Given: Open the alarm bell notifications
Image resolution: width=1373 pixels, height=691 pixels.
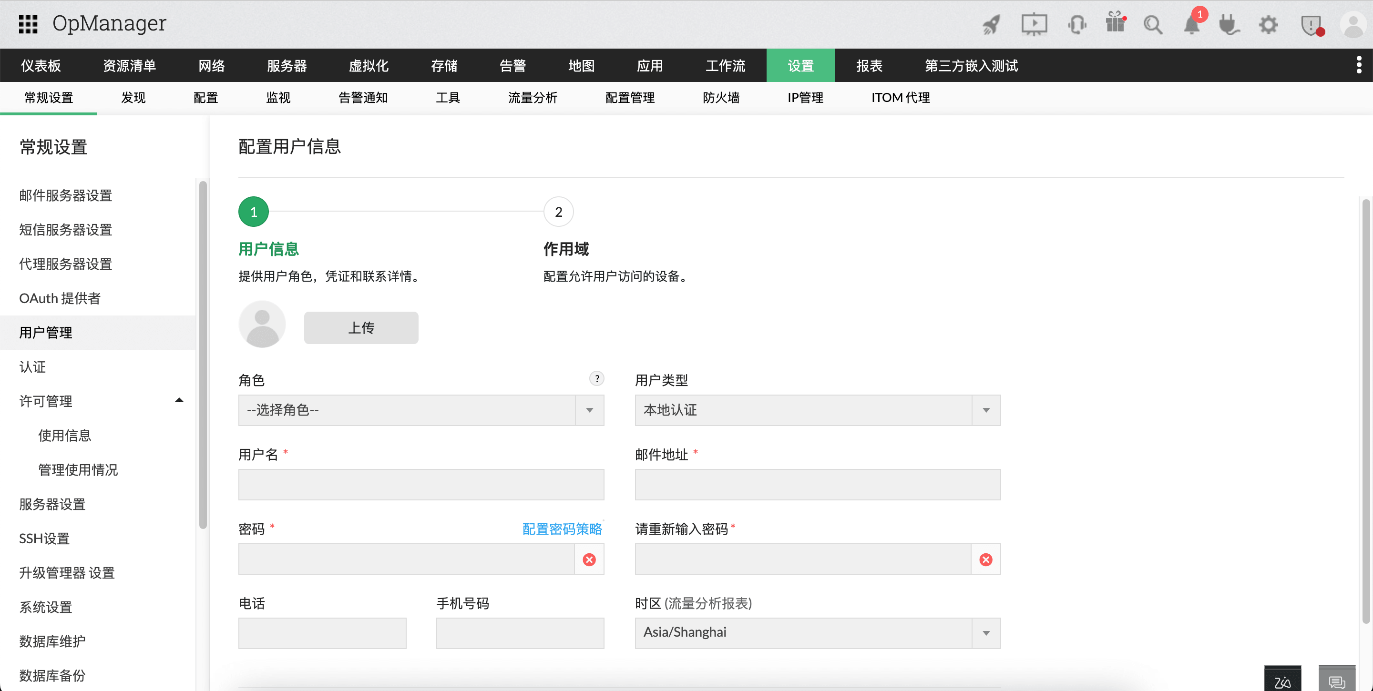Looking at the screenshot, I should pyautogui.click(x=1191, y=25).
